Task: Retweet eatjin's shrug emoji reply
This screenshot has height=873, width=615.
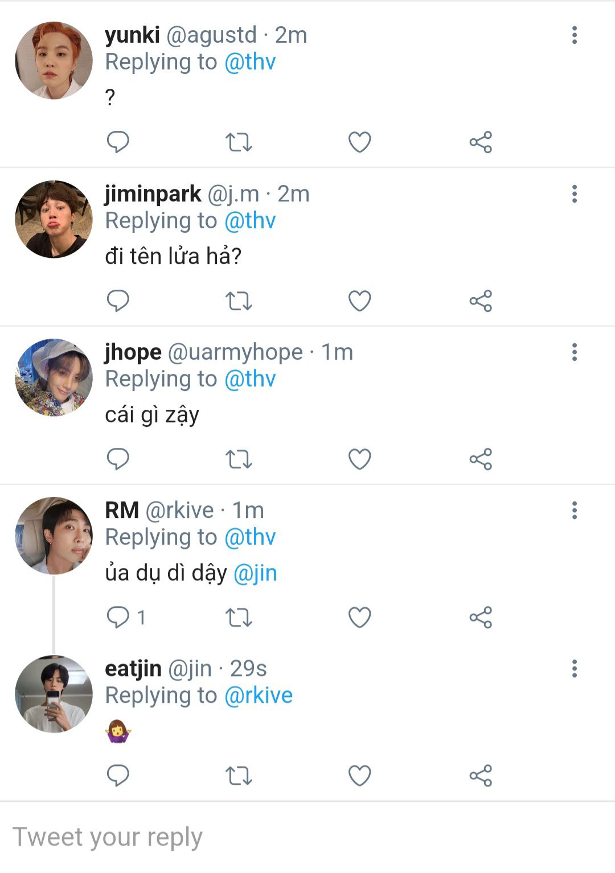Action: (239, 775)
